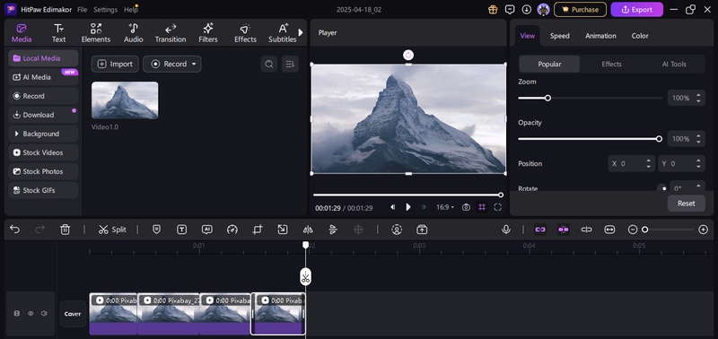Click the Position Y input field
718x339 pixels.
tap(681, 163)
